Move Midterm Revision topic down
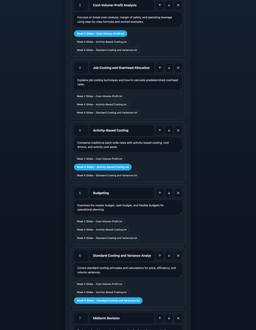This screenshot has height=330, width=256. pyautogui.click(x=169, y=318)
